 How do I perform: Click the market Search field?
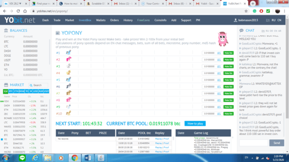point(38,85)
